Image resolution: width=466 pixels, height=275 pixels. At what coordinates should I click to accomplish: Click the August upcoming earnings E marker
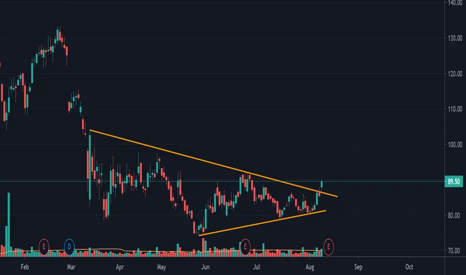coord(328,247)
